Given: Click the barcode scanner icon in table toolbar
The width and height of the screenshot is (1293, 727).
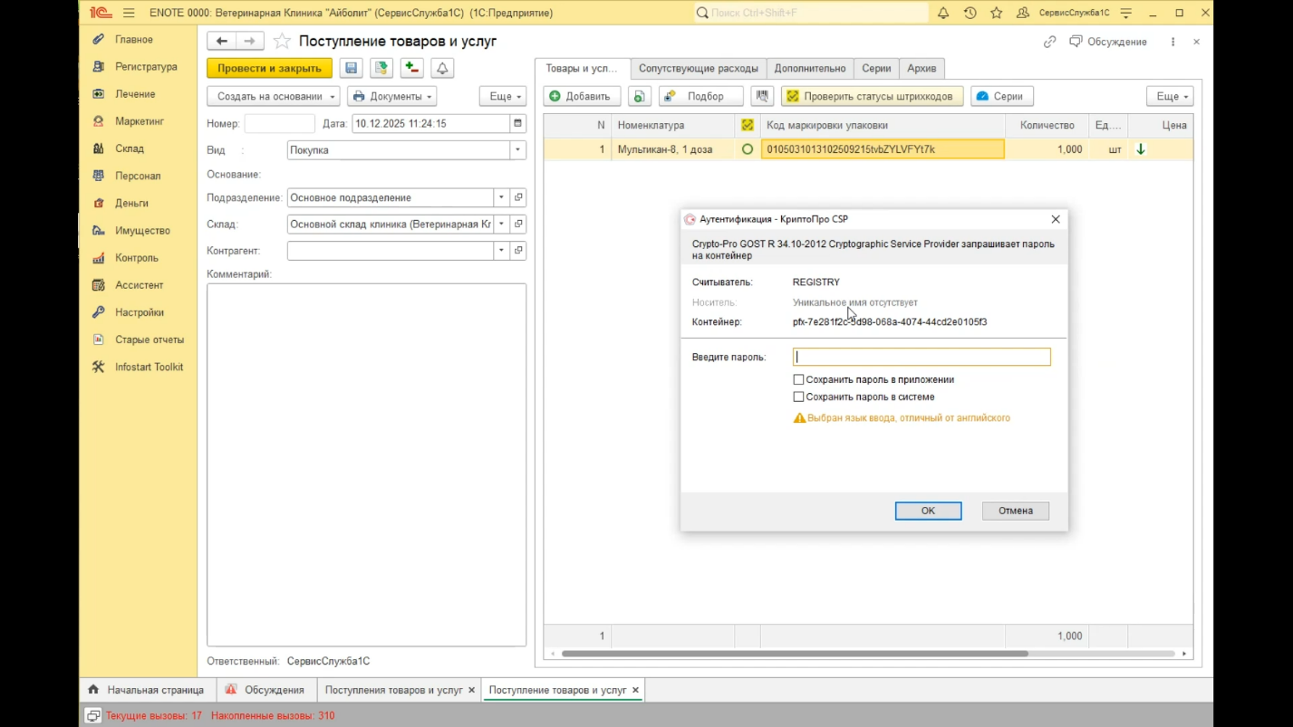Looking at the screenshot, I should (762, 96).
